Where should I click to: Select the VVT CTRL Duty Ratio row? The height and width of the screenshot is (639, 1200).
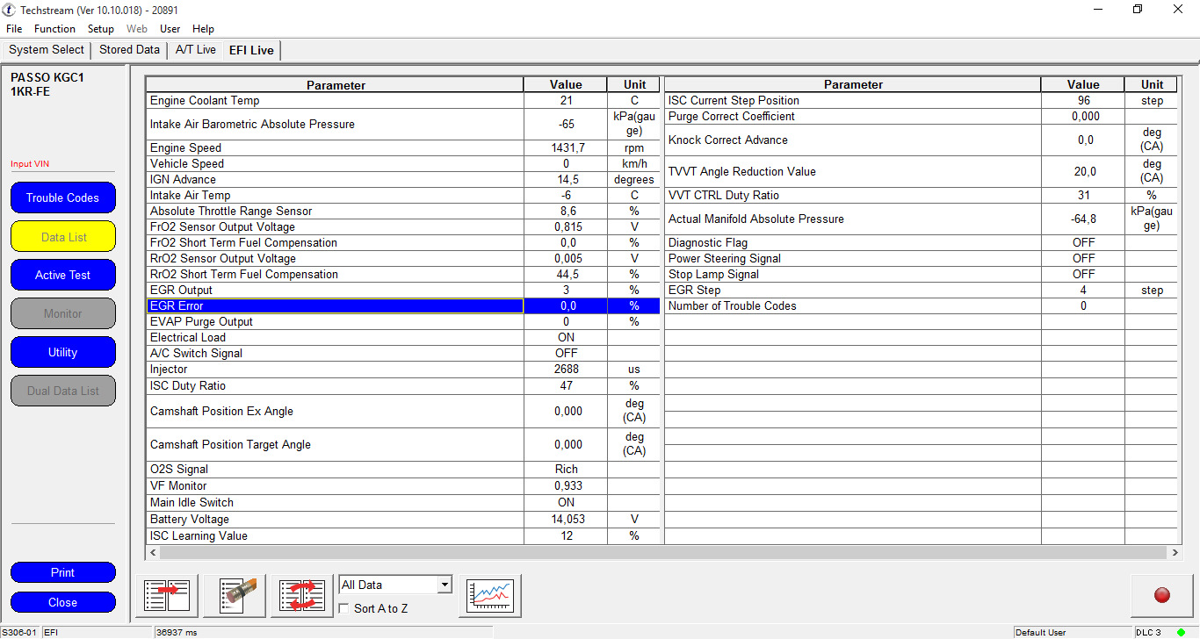click(922, 196)
